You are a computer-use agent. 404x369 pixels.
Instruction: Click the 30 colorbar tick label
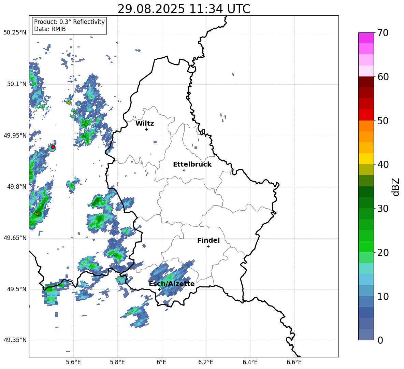[383, 209]
